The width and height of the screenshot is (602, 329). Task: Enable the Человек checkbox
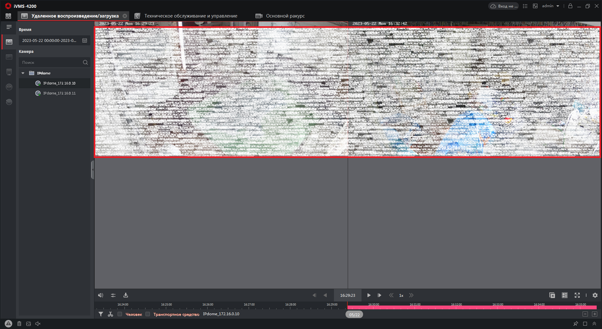(120, 314)
